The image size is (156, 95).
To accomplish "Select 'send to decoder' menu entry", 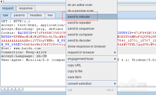I will pyautogui.click(x=91, y=41).
